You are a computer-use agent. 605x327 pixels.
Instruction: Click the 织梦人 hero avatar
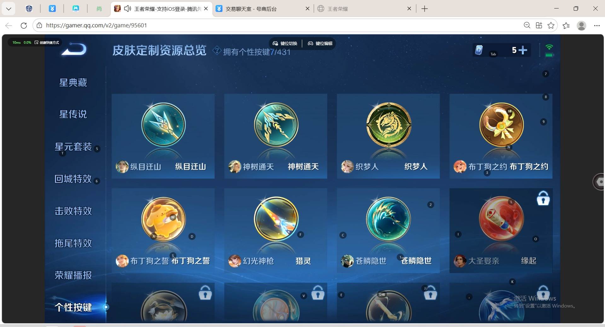pyautogui.click(x=347, y=167)
